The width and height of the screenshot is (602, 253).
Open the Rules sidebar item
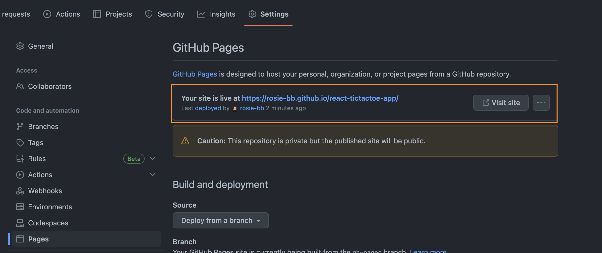point(86,159)
